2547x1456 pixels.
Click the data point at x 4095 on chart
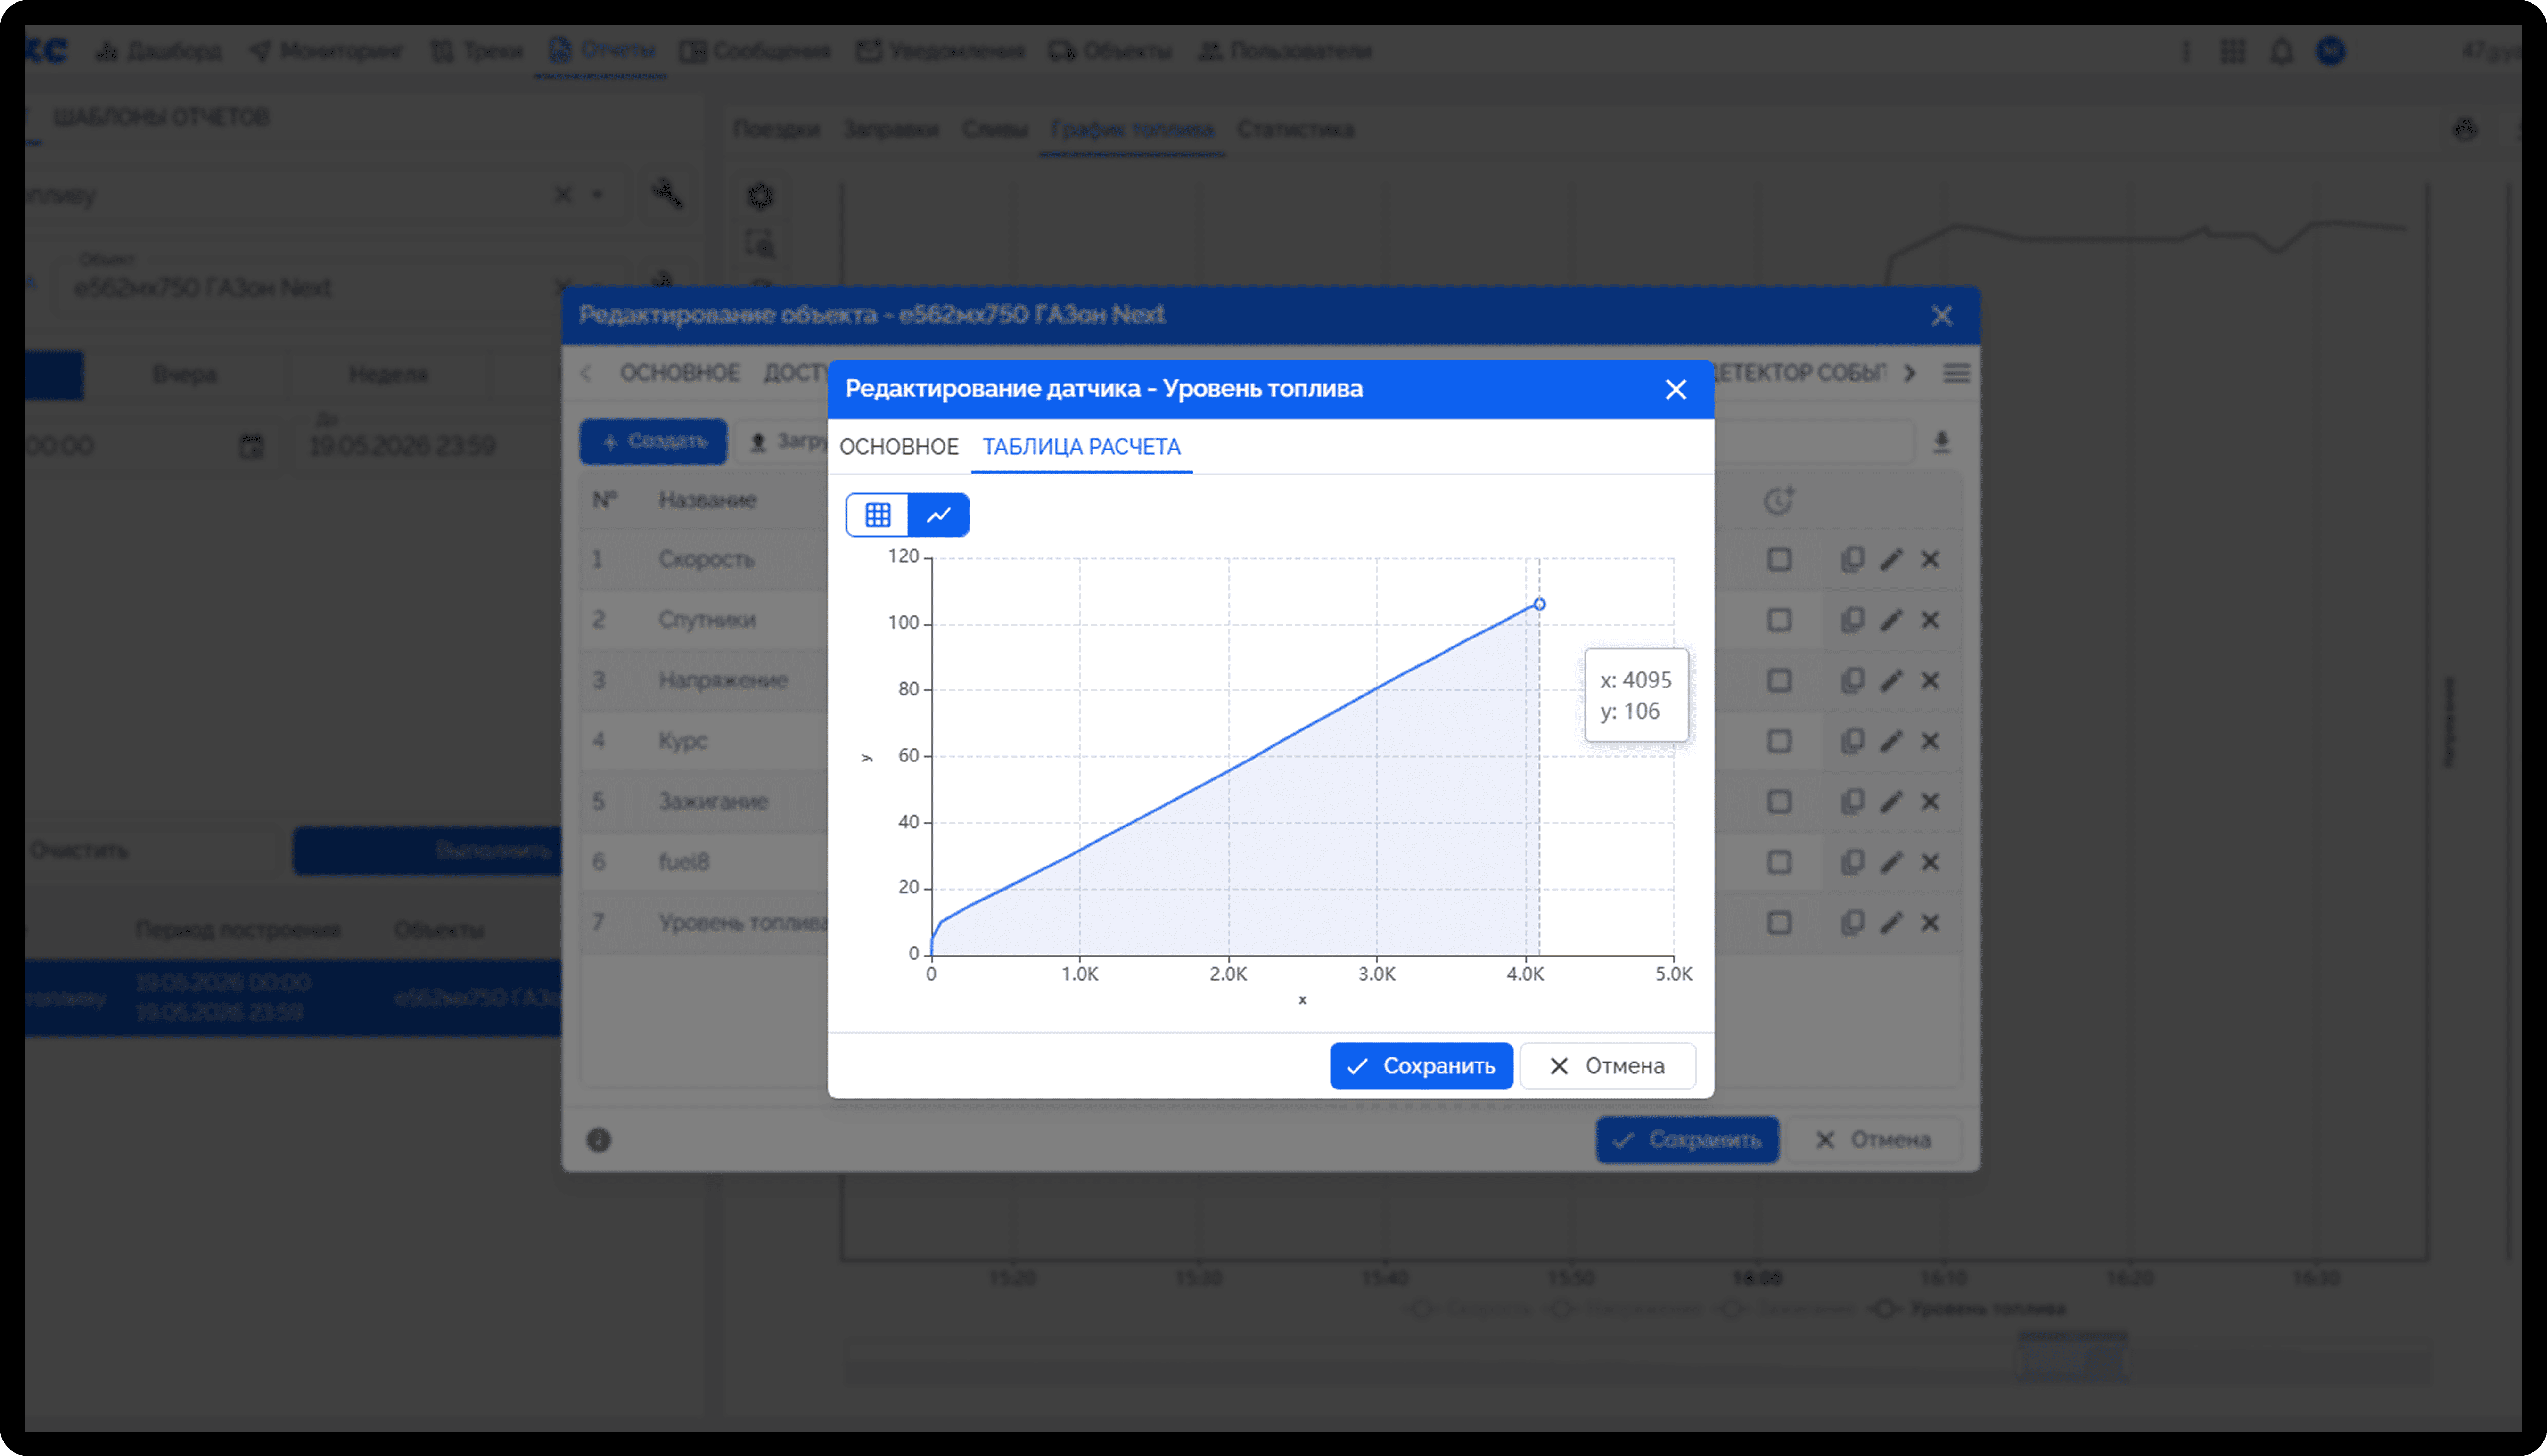1539,604
